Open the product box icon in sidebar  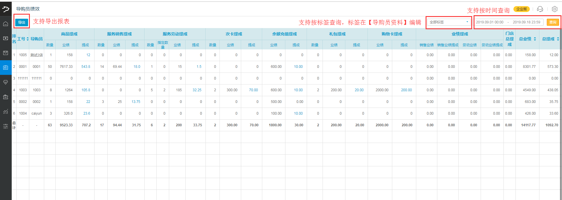pyautogui.click(x=6, y=53)
